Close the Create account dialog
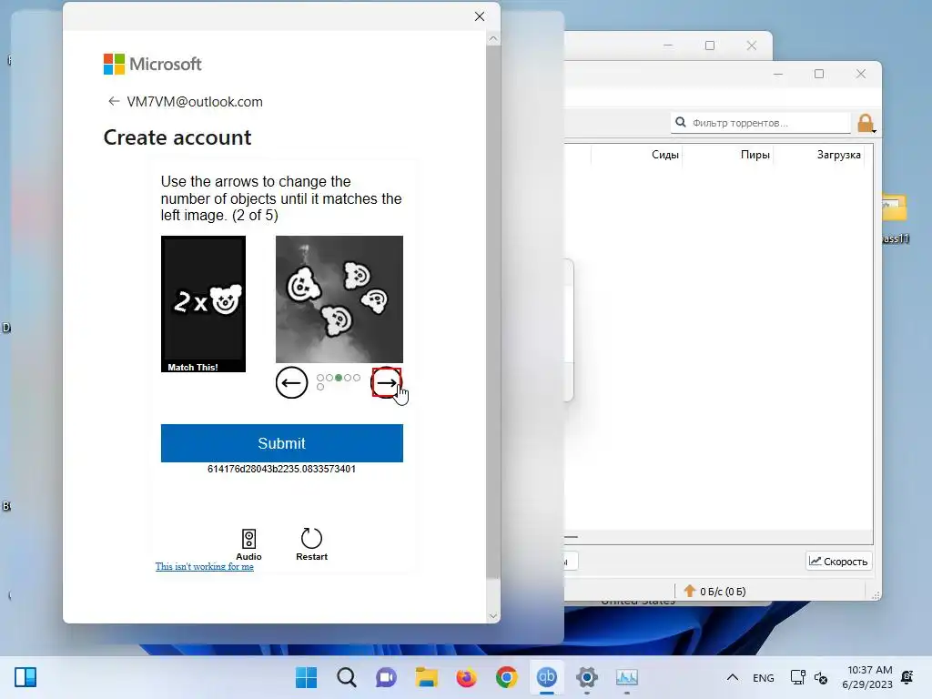Viewport: 932px width, 699px height. coord(480,16)
